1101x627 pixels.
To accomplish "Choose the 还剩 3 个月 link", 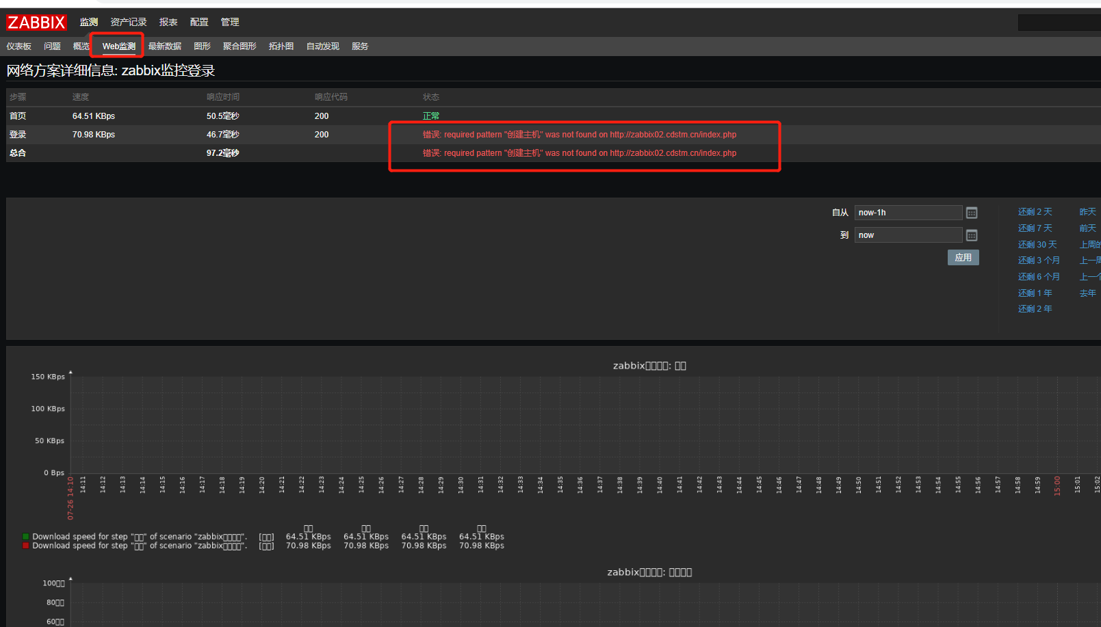I will pos(1039,261).
